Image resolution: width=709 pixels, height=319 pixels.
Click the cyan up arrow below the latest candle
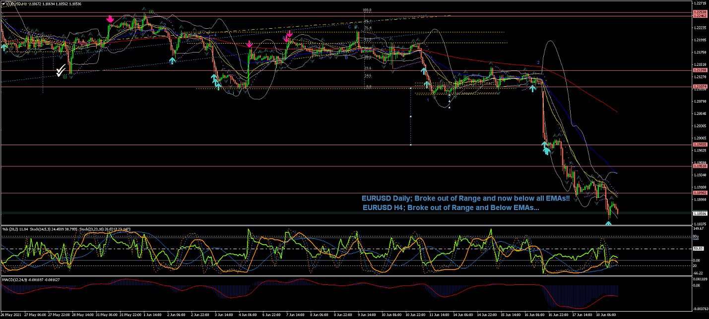(608, 223)
